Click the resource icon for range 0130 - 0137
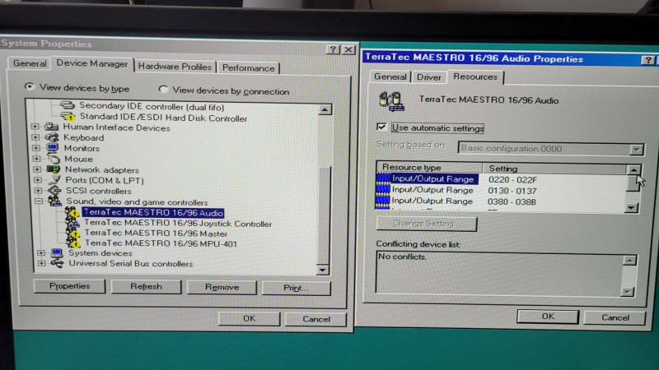 tap(383, 190)
